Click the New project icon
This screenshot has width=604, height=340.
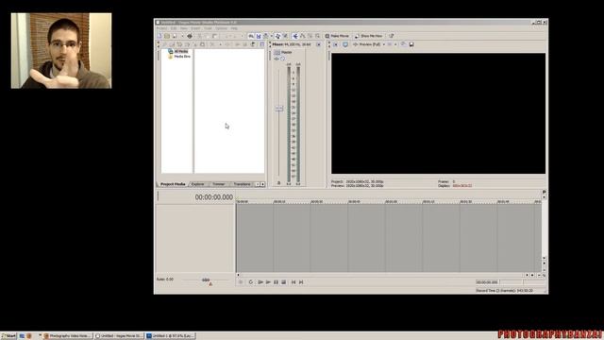click(x=159, y=36)
